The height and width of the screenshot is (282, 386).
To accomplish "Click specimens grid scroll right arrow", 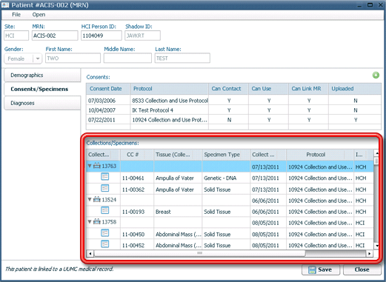I will pos(370,253).
